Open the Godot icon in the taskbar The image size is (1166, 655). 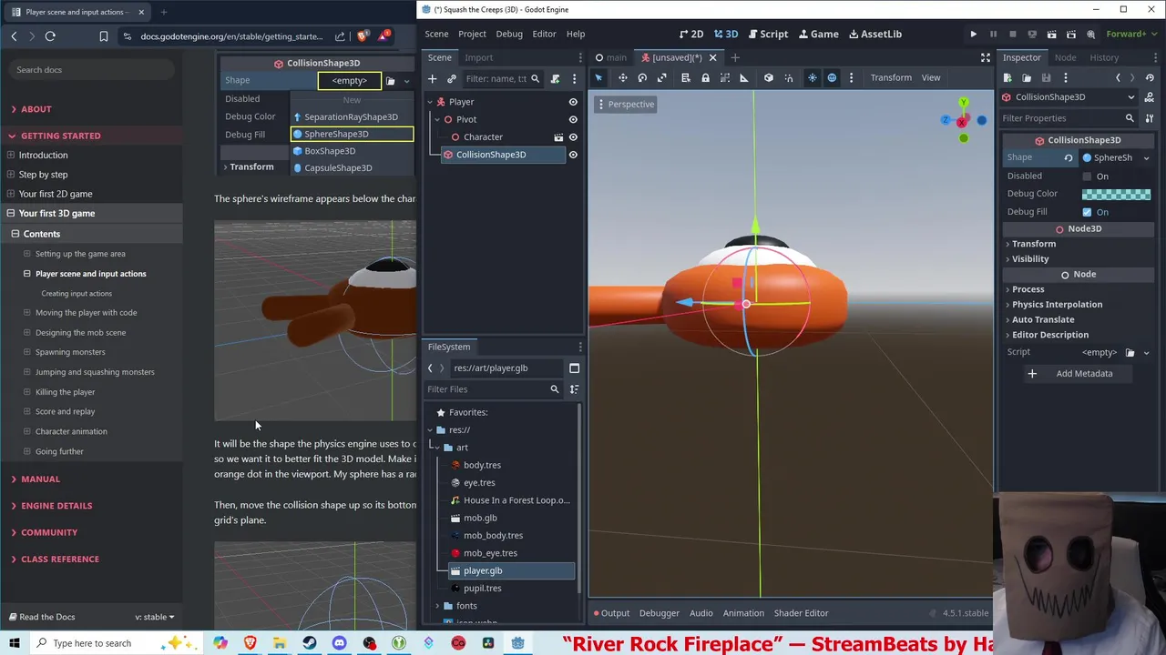[517, 643]
